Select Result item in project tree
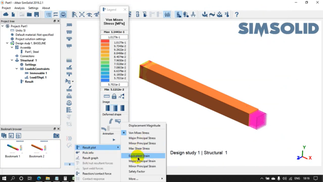 29,81
